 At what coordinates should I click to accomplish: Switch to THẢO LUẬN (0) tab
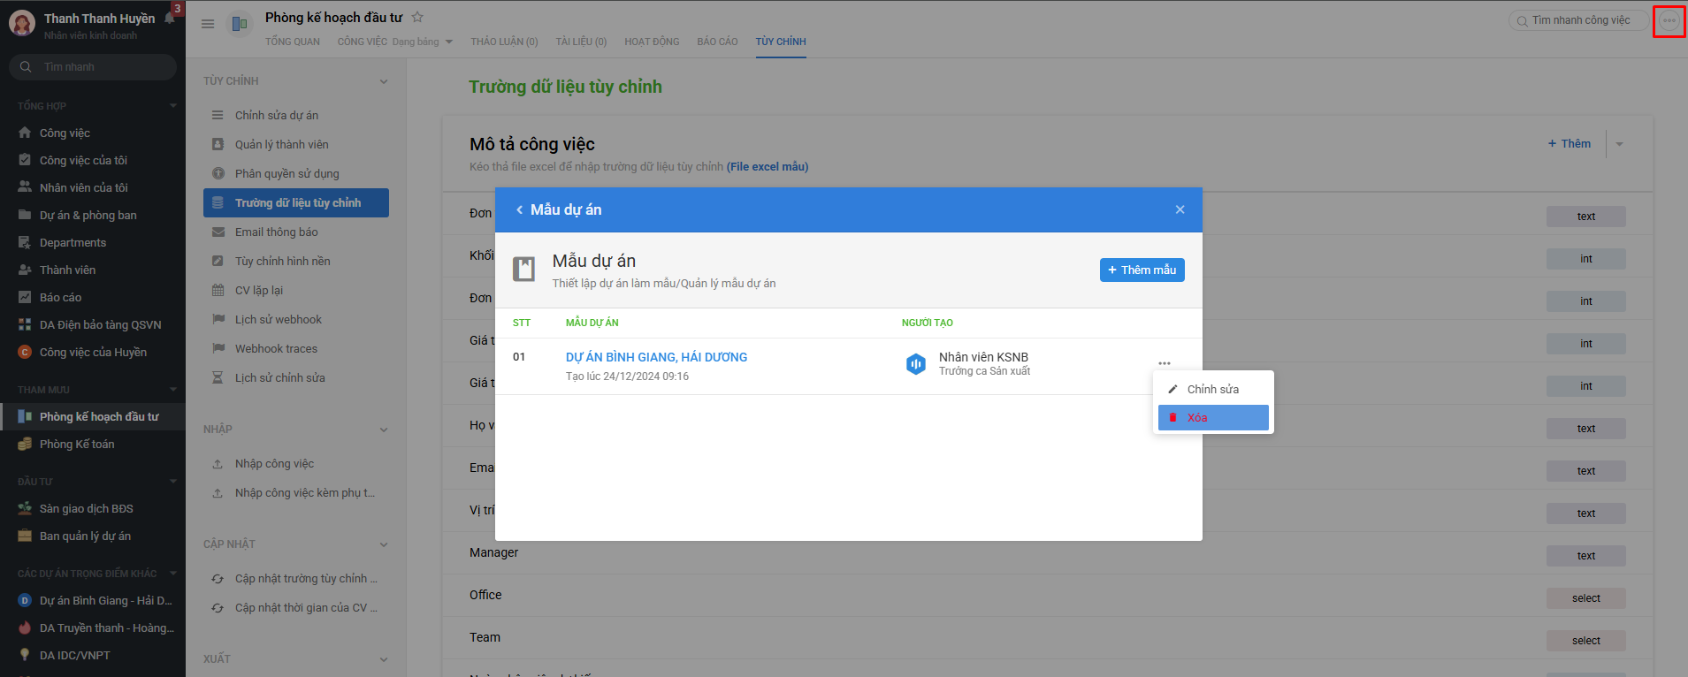tap(504, 42)
